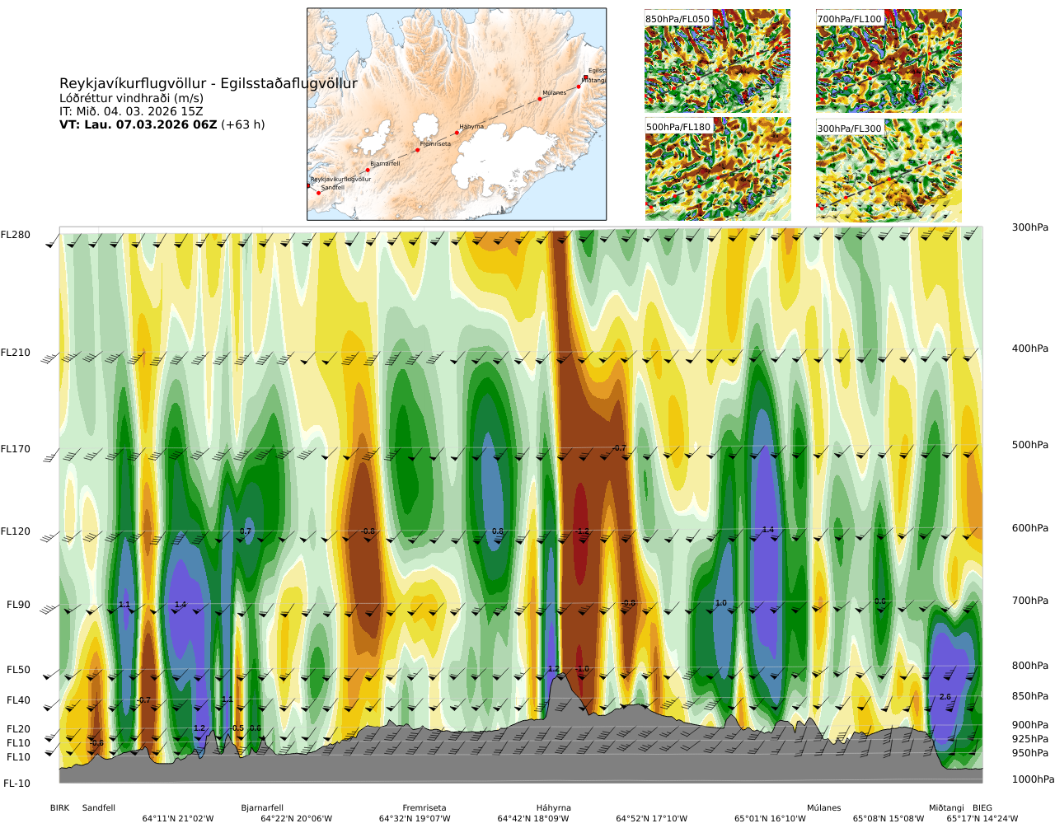Click the bold 'VT: Lau. 07.03.2026 06Z' line
The image size is (1055, 828).
coord(138,124)
